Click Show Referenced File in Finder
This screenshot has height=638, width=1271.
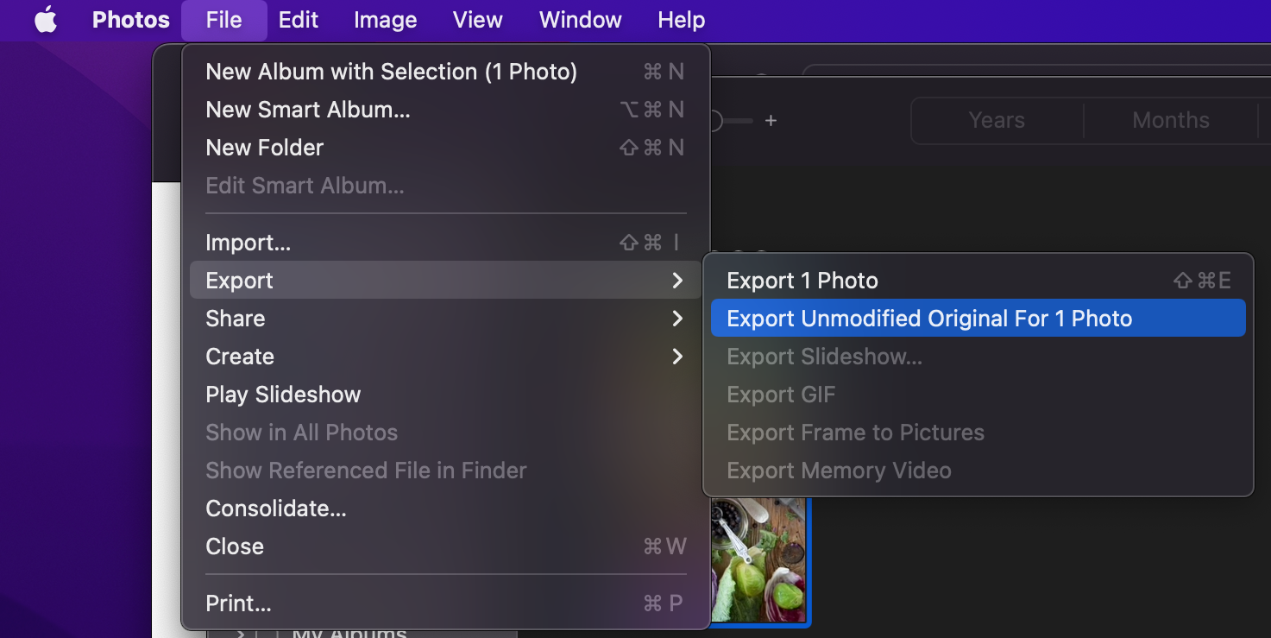445,471
